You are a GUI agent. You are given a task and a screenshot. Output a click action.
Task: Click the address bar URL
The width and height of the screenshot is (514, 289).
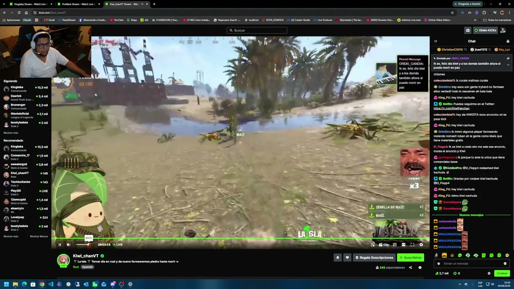click(x=53, y=12)
